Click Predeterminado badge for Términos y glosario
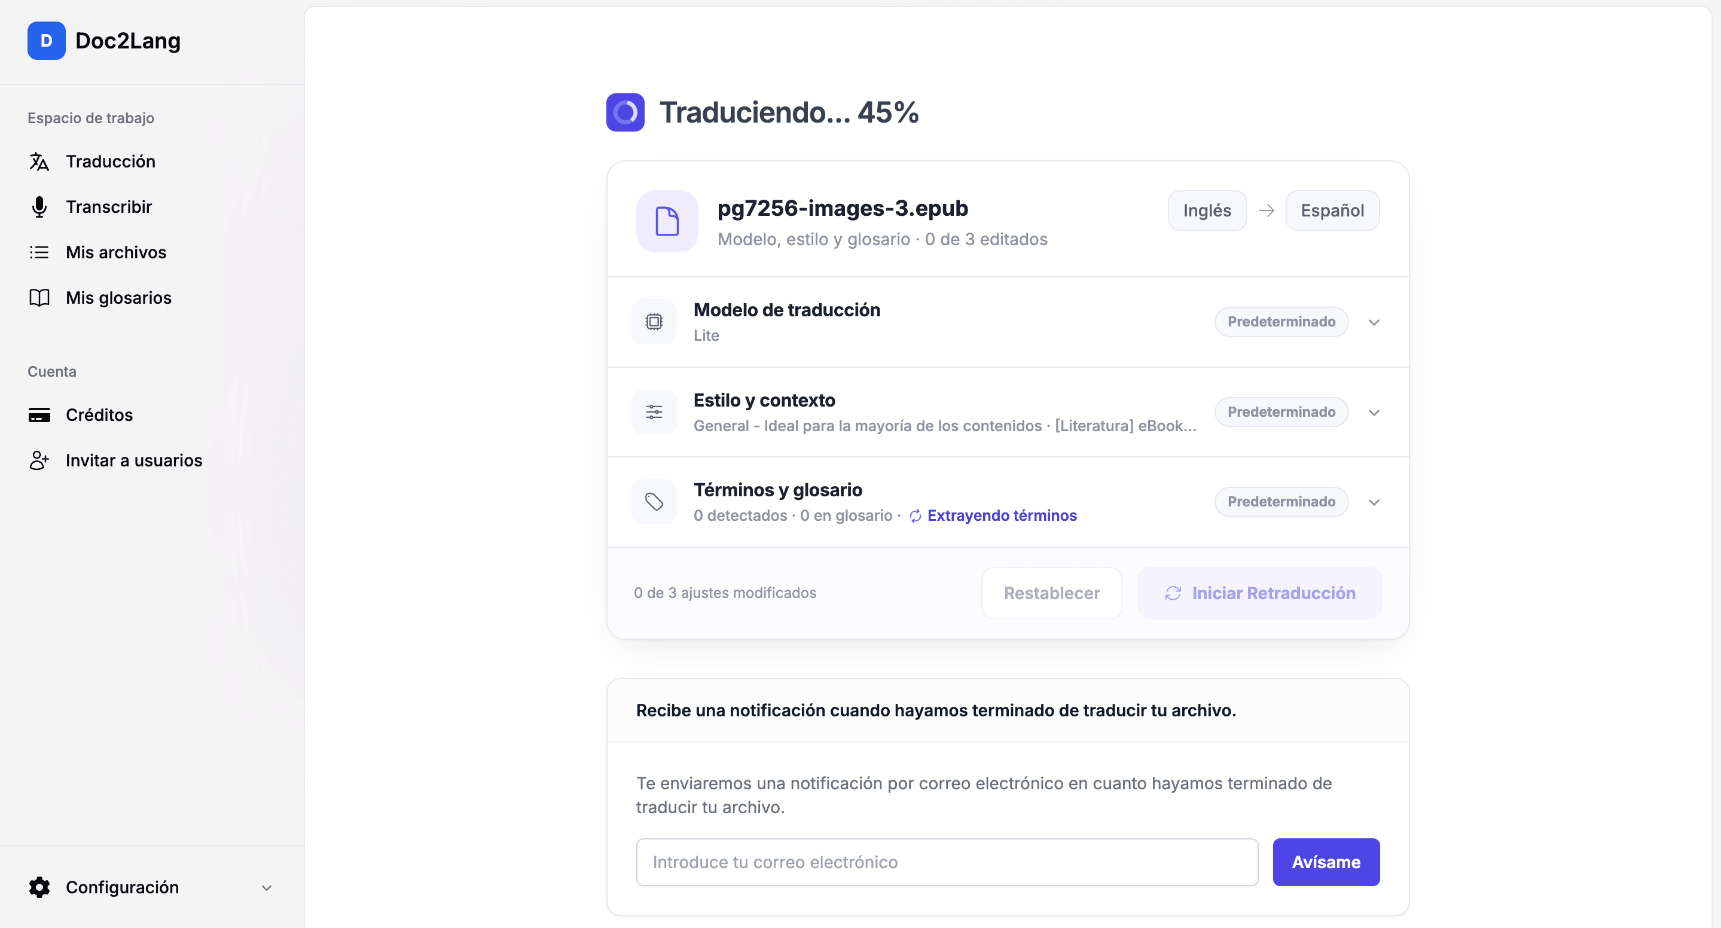The image size is (1721, 928). (x=1281, y=502)
